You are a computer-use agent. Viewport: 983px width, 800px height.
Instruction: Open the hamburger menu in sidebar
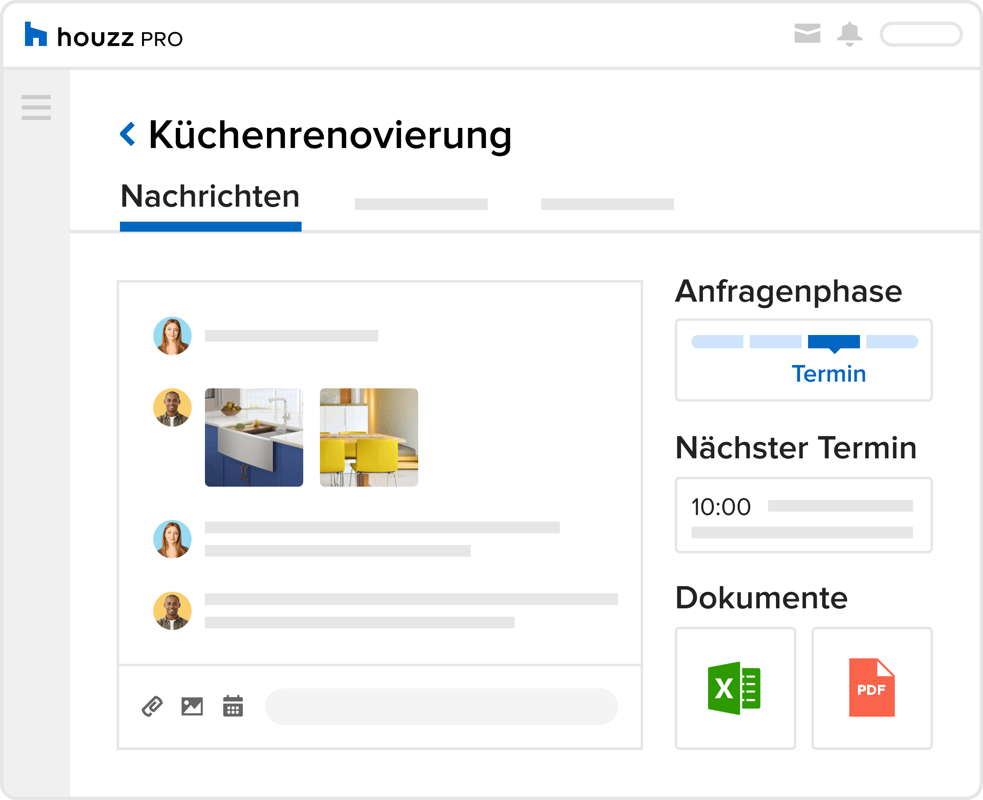click(36, 107)
